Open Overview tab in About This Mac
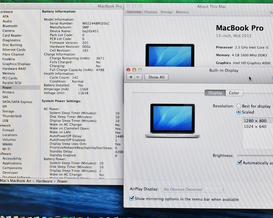Screen dimensions: 273x218 click(x=134, y=12)
